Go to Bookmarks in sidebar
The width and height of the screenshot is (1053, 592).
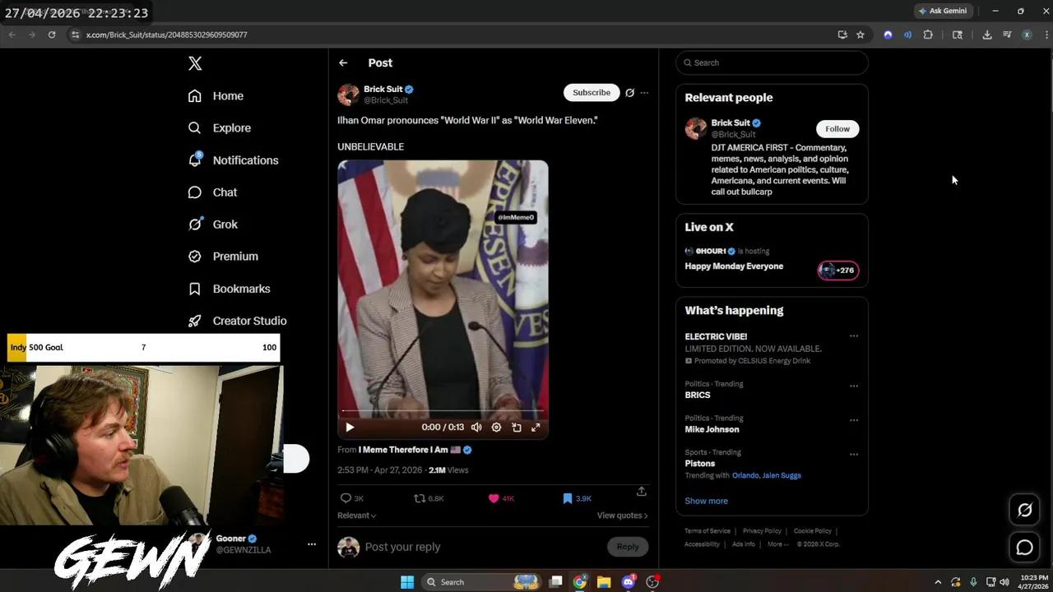240,289
